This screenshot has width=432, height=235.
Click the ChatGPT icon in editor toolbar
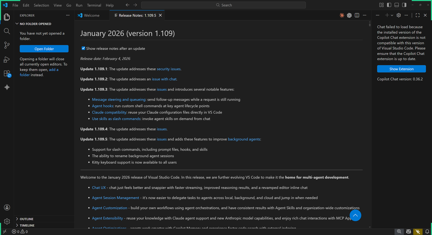(x=349, y=15)
